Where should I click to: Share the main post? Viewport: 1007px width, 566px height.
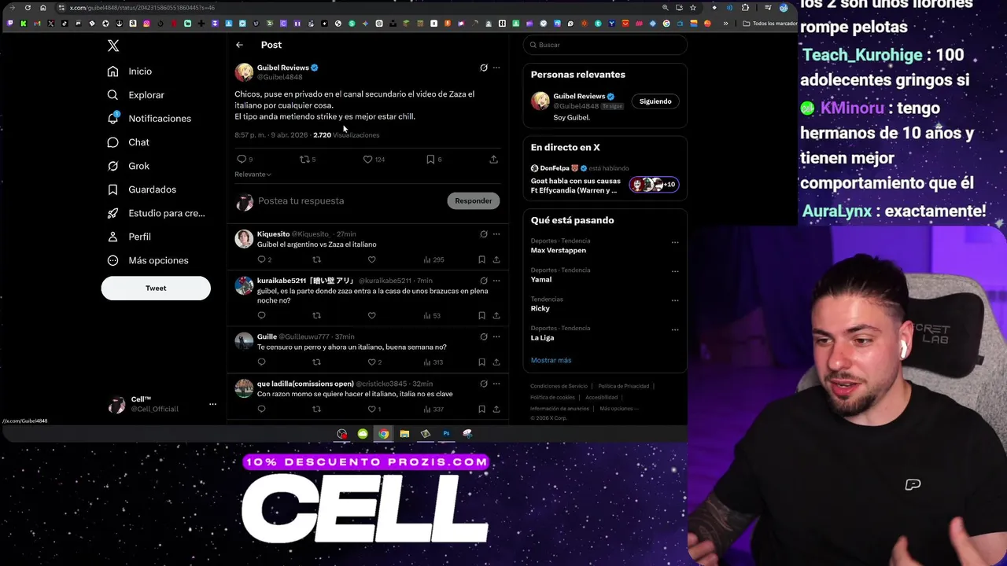[494, 160]
